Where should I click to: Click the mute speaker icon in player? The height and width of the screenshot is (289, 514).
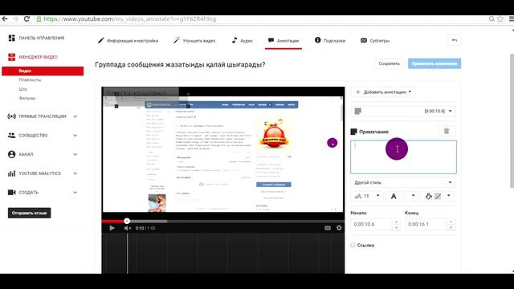127,228
